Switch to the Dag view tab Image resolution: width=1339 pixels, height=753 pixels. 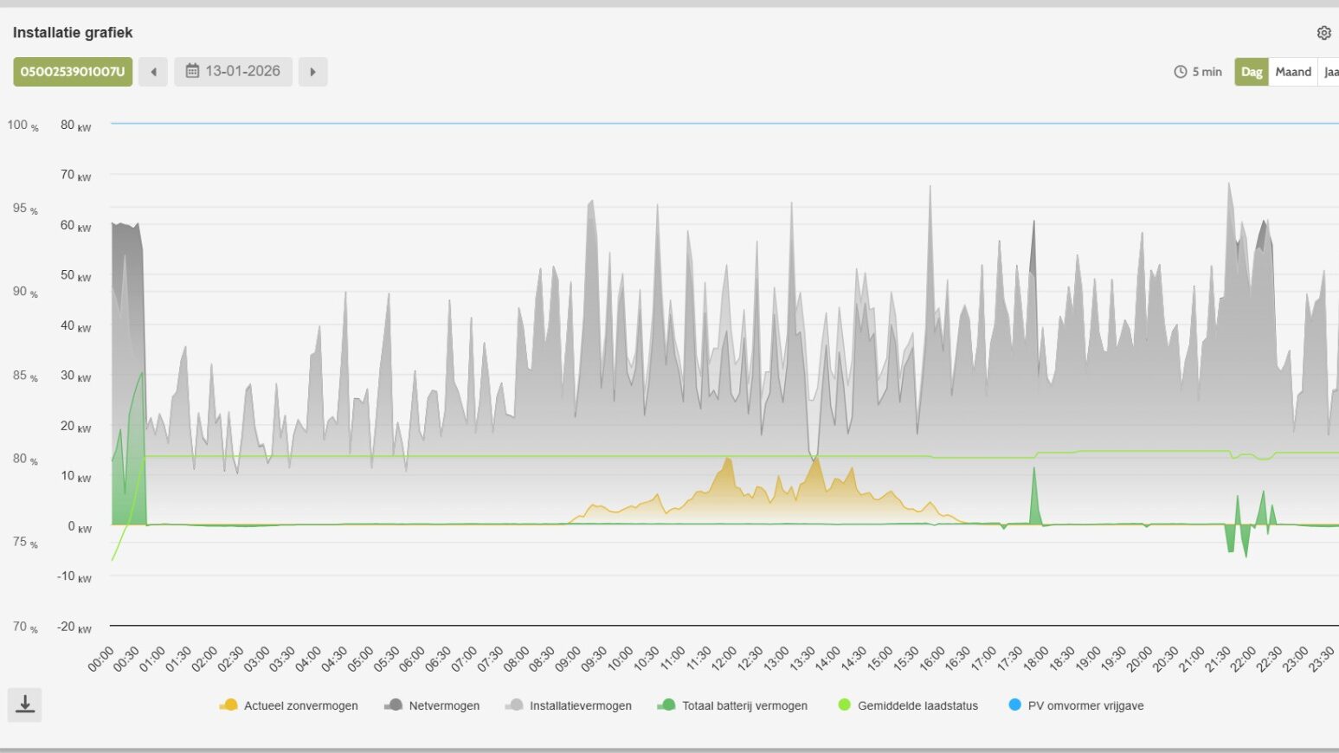pyautogui.click(x=1251, y=72)
